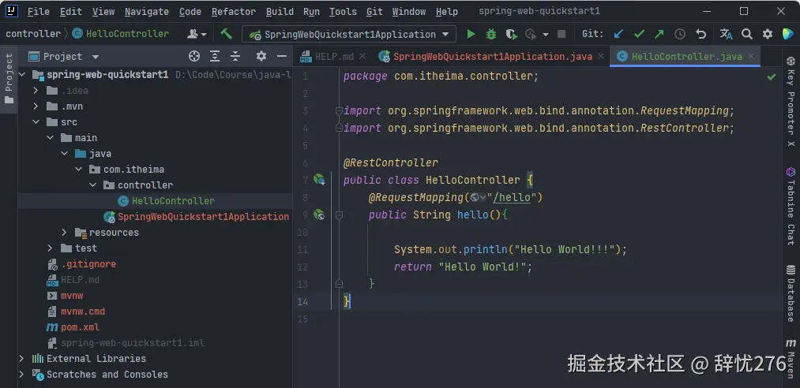Screen dimensions: 800x388
Task: Open the profiler run dropdown arrow
Action: pos(546,34)
